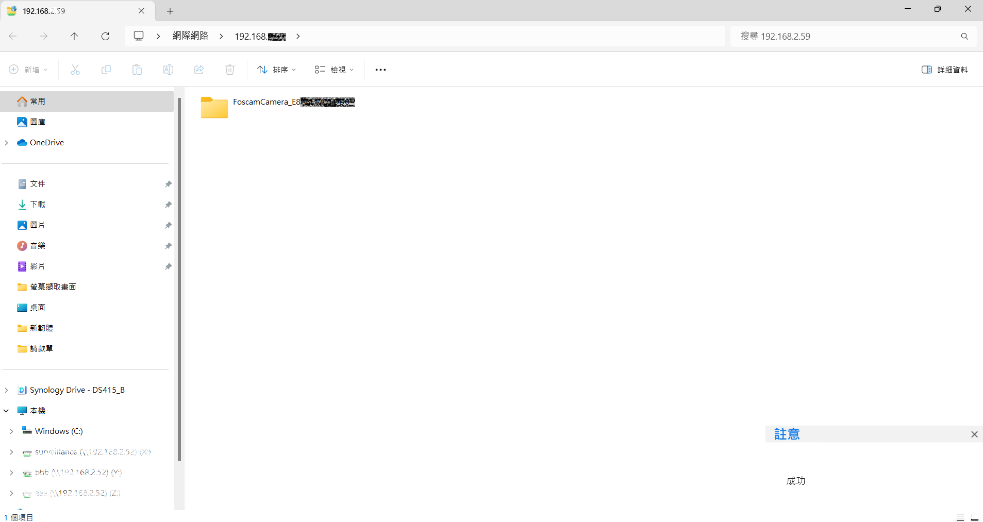Open the three-dot See more menu
The width and height of the screenshot is (983, 522).
[380, 70]
